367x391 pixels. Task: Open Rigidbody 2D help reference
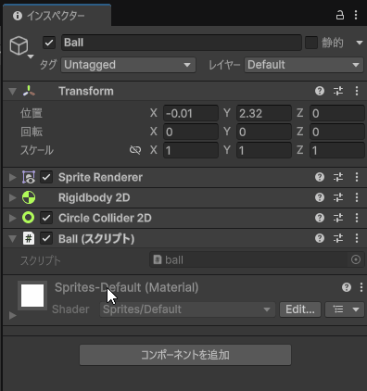tap(320, 197)
